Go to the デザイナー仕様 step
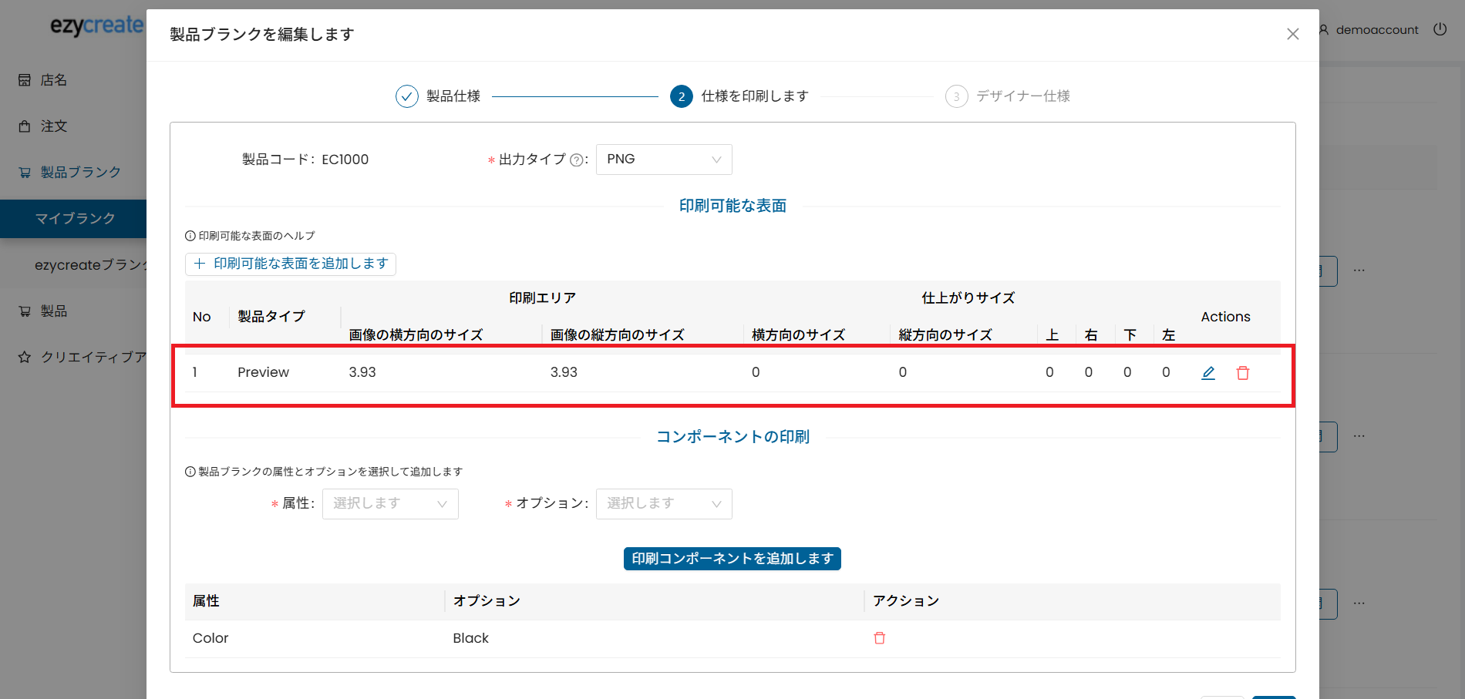 (1022, 96)
